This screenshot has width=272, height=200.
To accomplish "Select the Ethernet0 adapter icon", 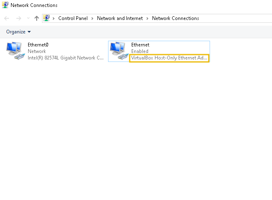I will (x=15, y=51).
